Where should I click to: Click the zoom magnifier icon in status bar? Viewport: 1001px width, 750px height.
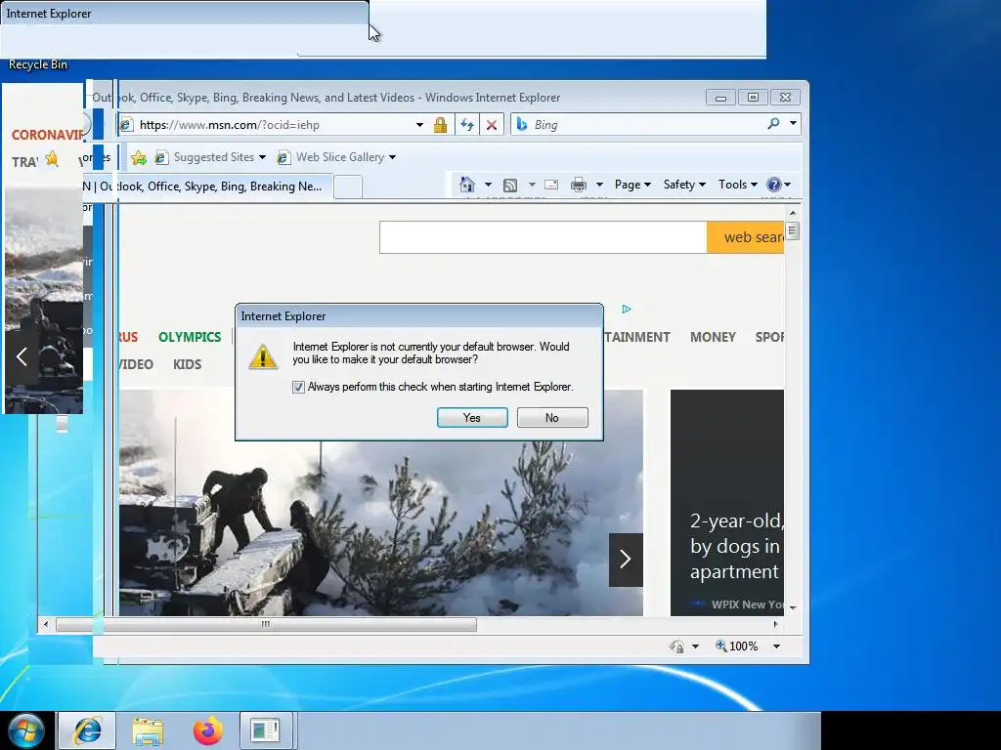pos(720,646)
